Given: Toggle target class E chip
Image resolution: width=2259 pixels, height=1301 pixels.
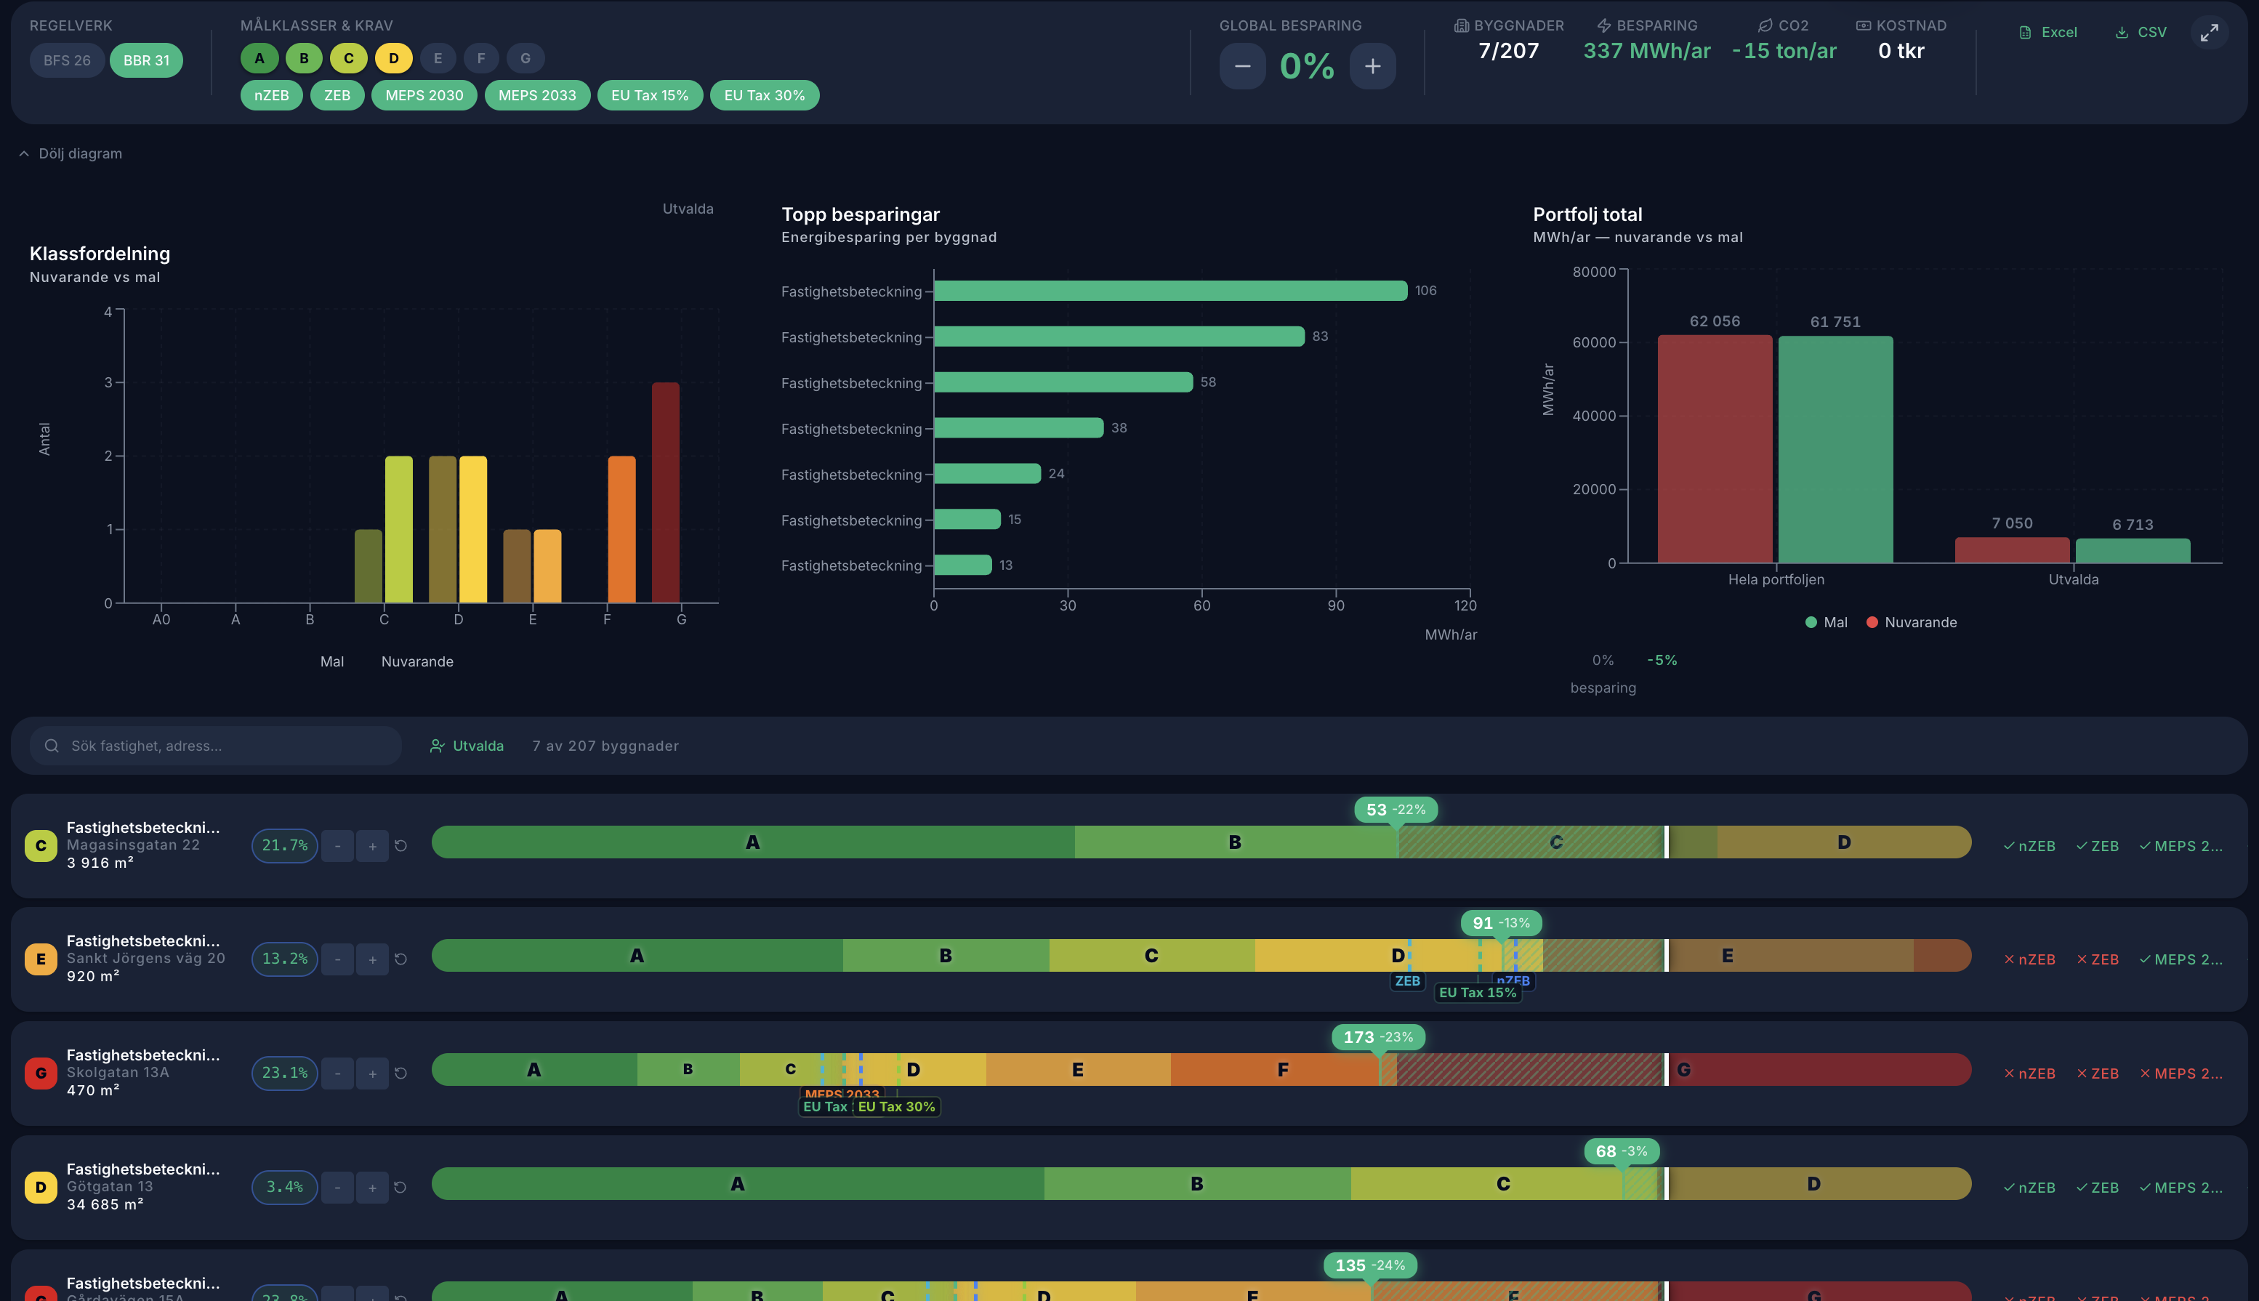Looking at the screenshot, I should coord(438,58).
